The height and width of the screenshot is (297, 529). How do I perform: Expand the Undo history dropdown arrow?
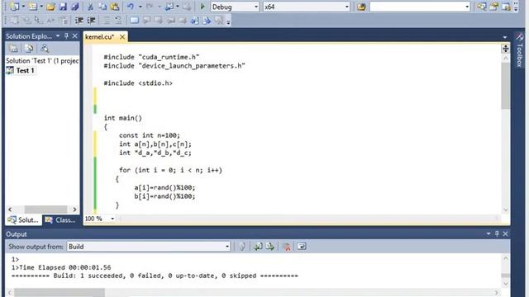click(140, 7)
